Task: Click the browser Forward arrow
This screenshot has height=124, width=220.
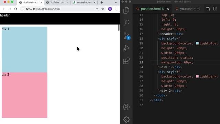Action: point(10,9)
